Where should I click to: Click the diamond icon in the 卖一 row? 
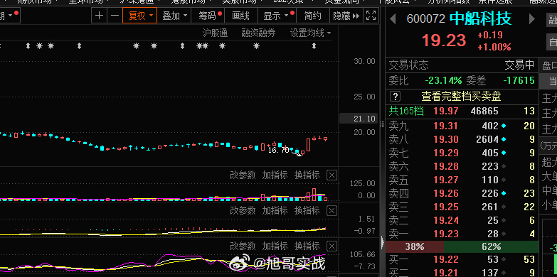coord(504,234)
